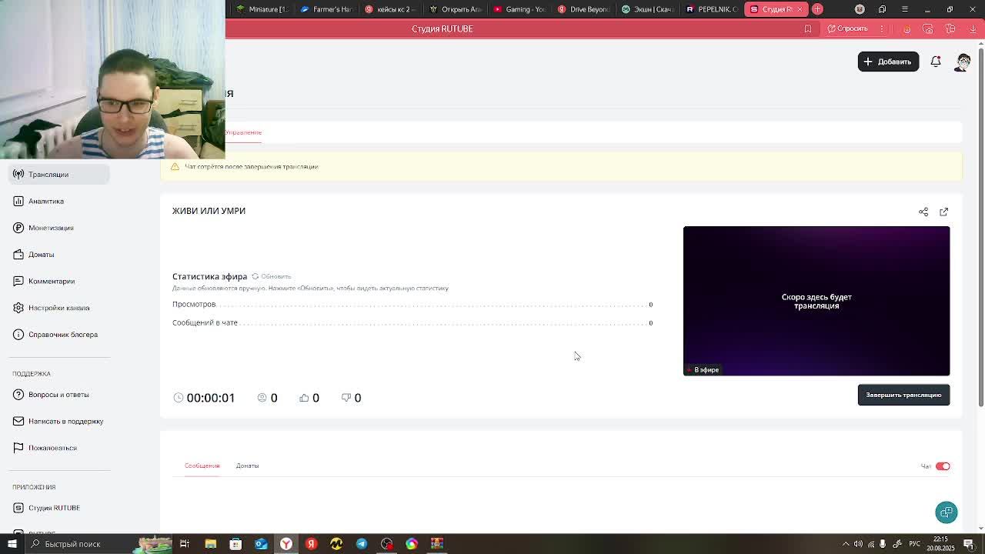Switch to the Drive Beyond browser tab
The image size is (985, 554).
click(583, 9)
